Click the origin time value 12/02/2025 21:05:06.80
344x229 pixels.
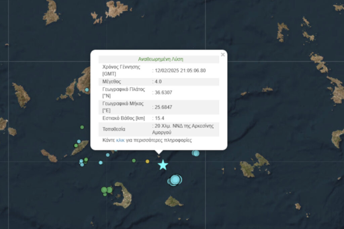click(180, 70)
